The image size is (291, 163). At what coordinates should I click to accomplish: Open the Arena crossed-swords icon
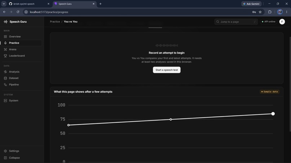[5, 49]
